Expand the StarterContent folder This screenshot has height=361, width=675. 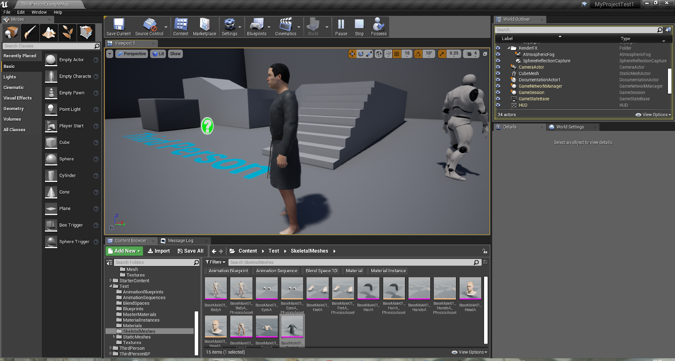tap(111, 280)
